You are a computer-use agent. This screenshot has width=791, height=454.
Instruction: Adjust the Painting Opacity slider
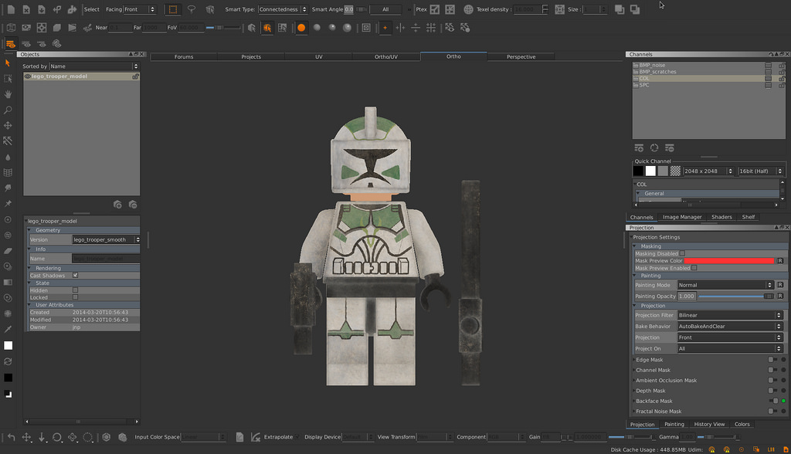735,296
